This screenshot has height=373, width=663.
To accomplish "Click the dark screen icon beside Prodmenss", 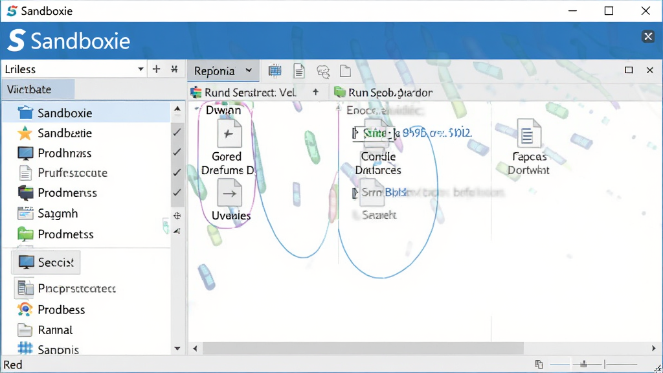I will coord(25,193).
